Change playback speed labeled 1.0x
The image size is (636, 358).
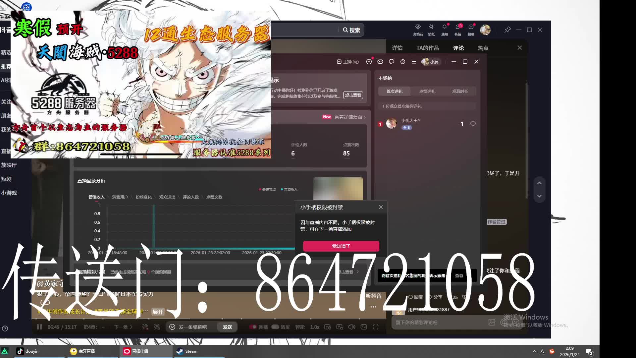(315, 327)
